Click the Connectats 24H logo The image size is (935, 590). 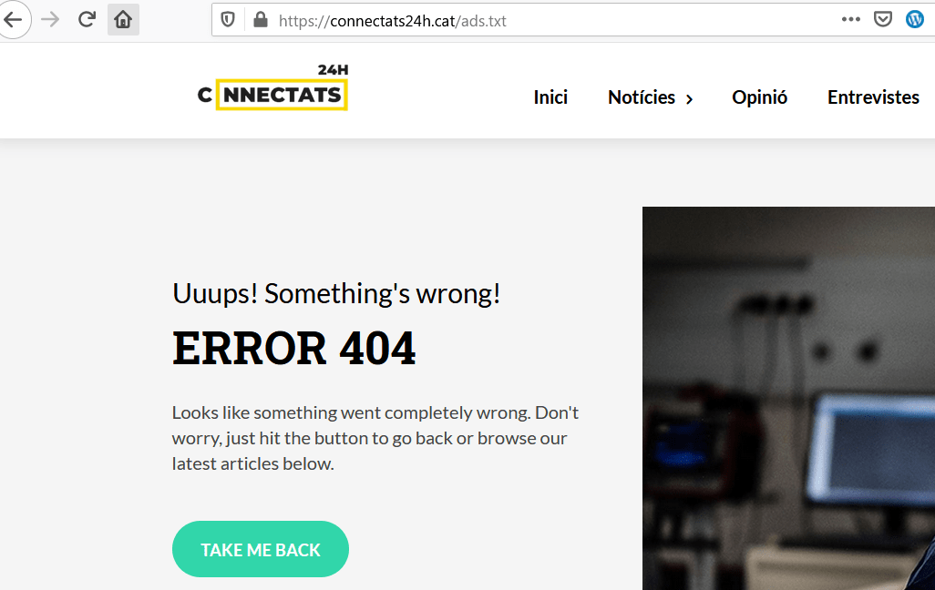[272, 87]
